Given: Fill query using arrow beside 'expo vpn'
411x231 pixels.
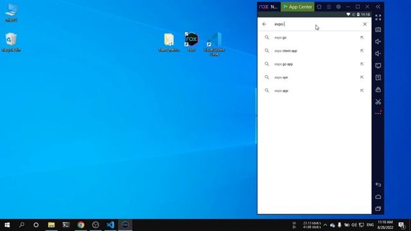Looking at the screenshot, I should [x=362, y=77].
